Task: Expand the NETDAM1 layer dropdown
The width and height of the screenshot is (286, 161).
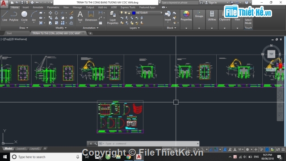Action: (161, 13)
